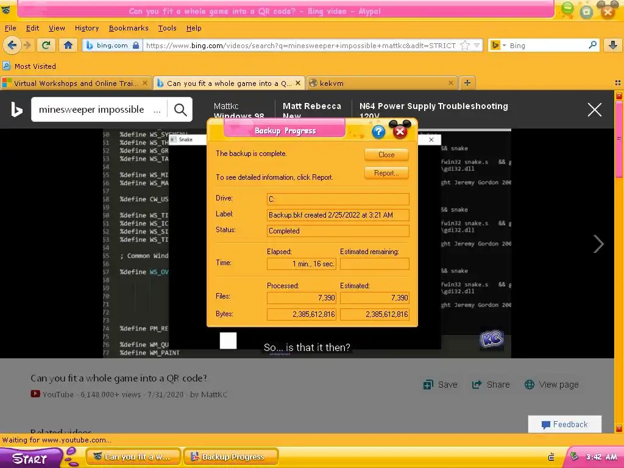Open the Bookmarks menu
This screenshot has width=624, height=468.
coord(129,28)
